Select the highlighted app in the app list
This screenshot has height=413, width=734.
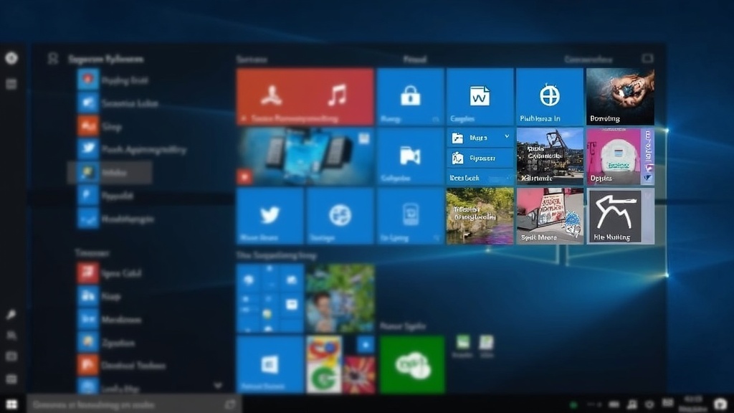109,173
